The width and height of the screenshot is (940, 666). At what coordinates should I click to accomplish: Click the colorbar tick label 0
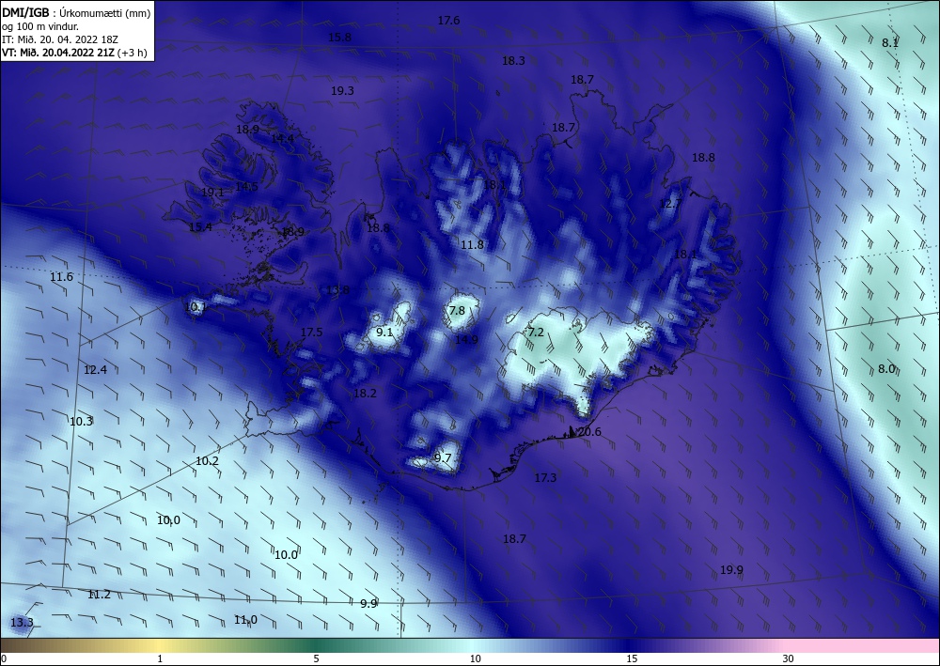[4, 659]
